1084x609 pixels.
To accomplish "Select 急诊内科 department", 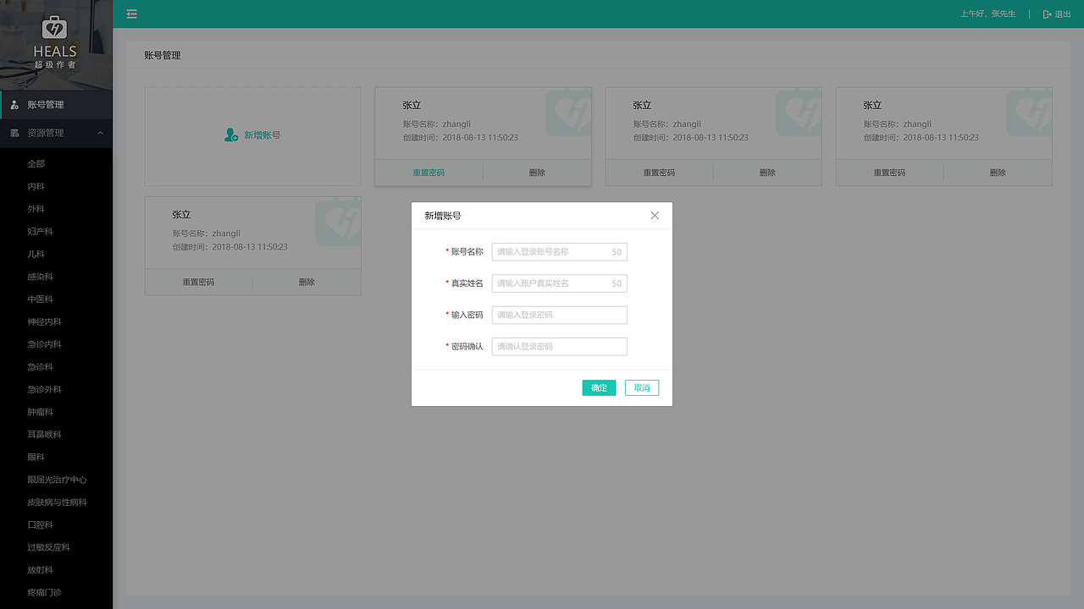I will [45, 344].
